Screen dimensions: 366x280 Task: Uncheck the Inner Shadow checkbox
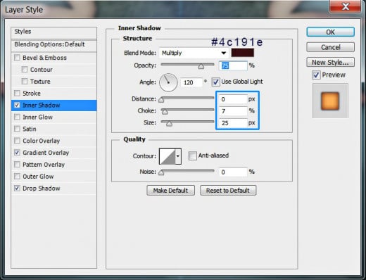tap(17, 105)
